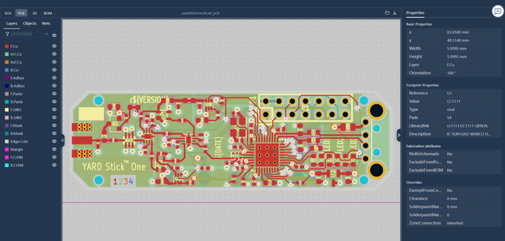505x241 pixels.
Task: Collapse left panel with double chevron
Action: [x=63, y=140]
